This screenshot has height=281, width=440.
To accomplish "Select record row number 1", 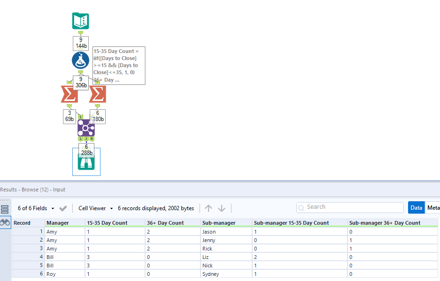I will pos(28,232).
